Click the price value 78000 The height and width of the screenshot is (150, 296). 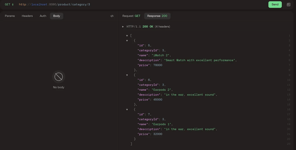pyautogui.click(x=158, y=65)
